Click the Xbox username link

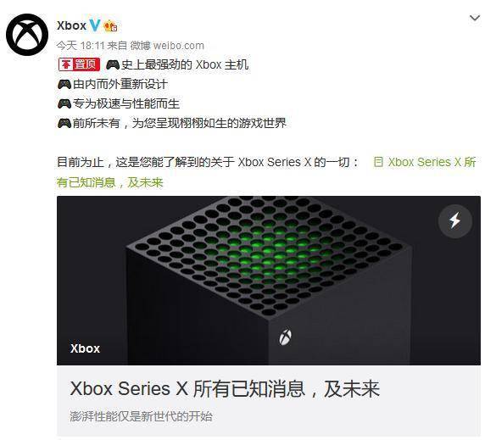pos(71,25)
